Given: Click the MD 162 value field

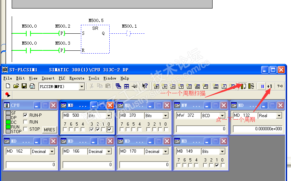Looking at the screenshot, I should (x=31, y=164).
